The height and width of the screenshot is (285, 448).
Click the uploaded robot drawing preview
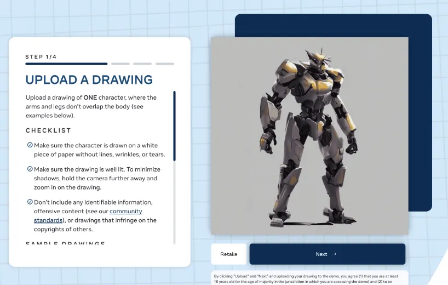pyautogui.click(x=309, y=136)
